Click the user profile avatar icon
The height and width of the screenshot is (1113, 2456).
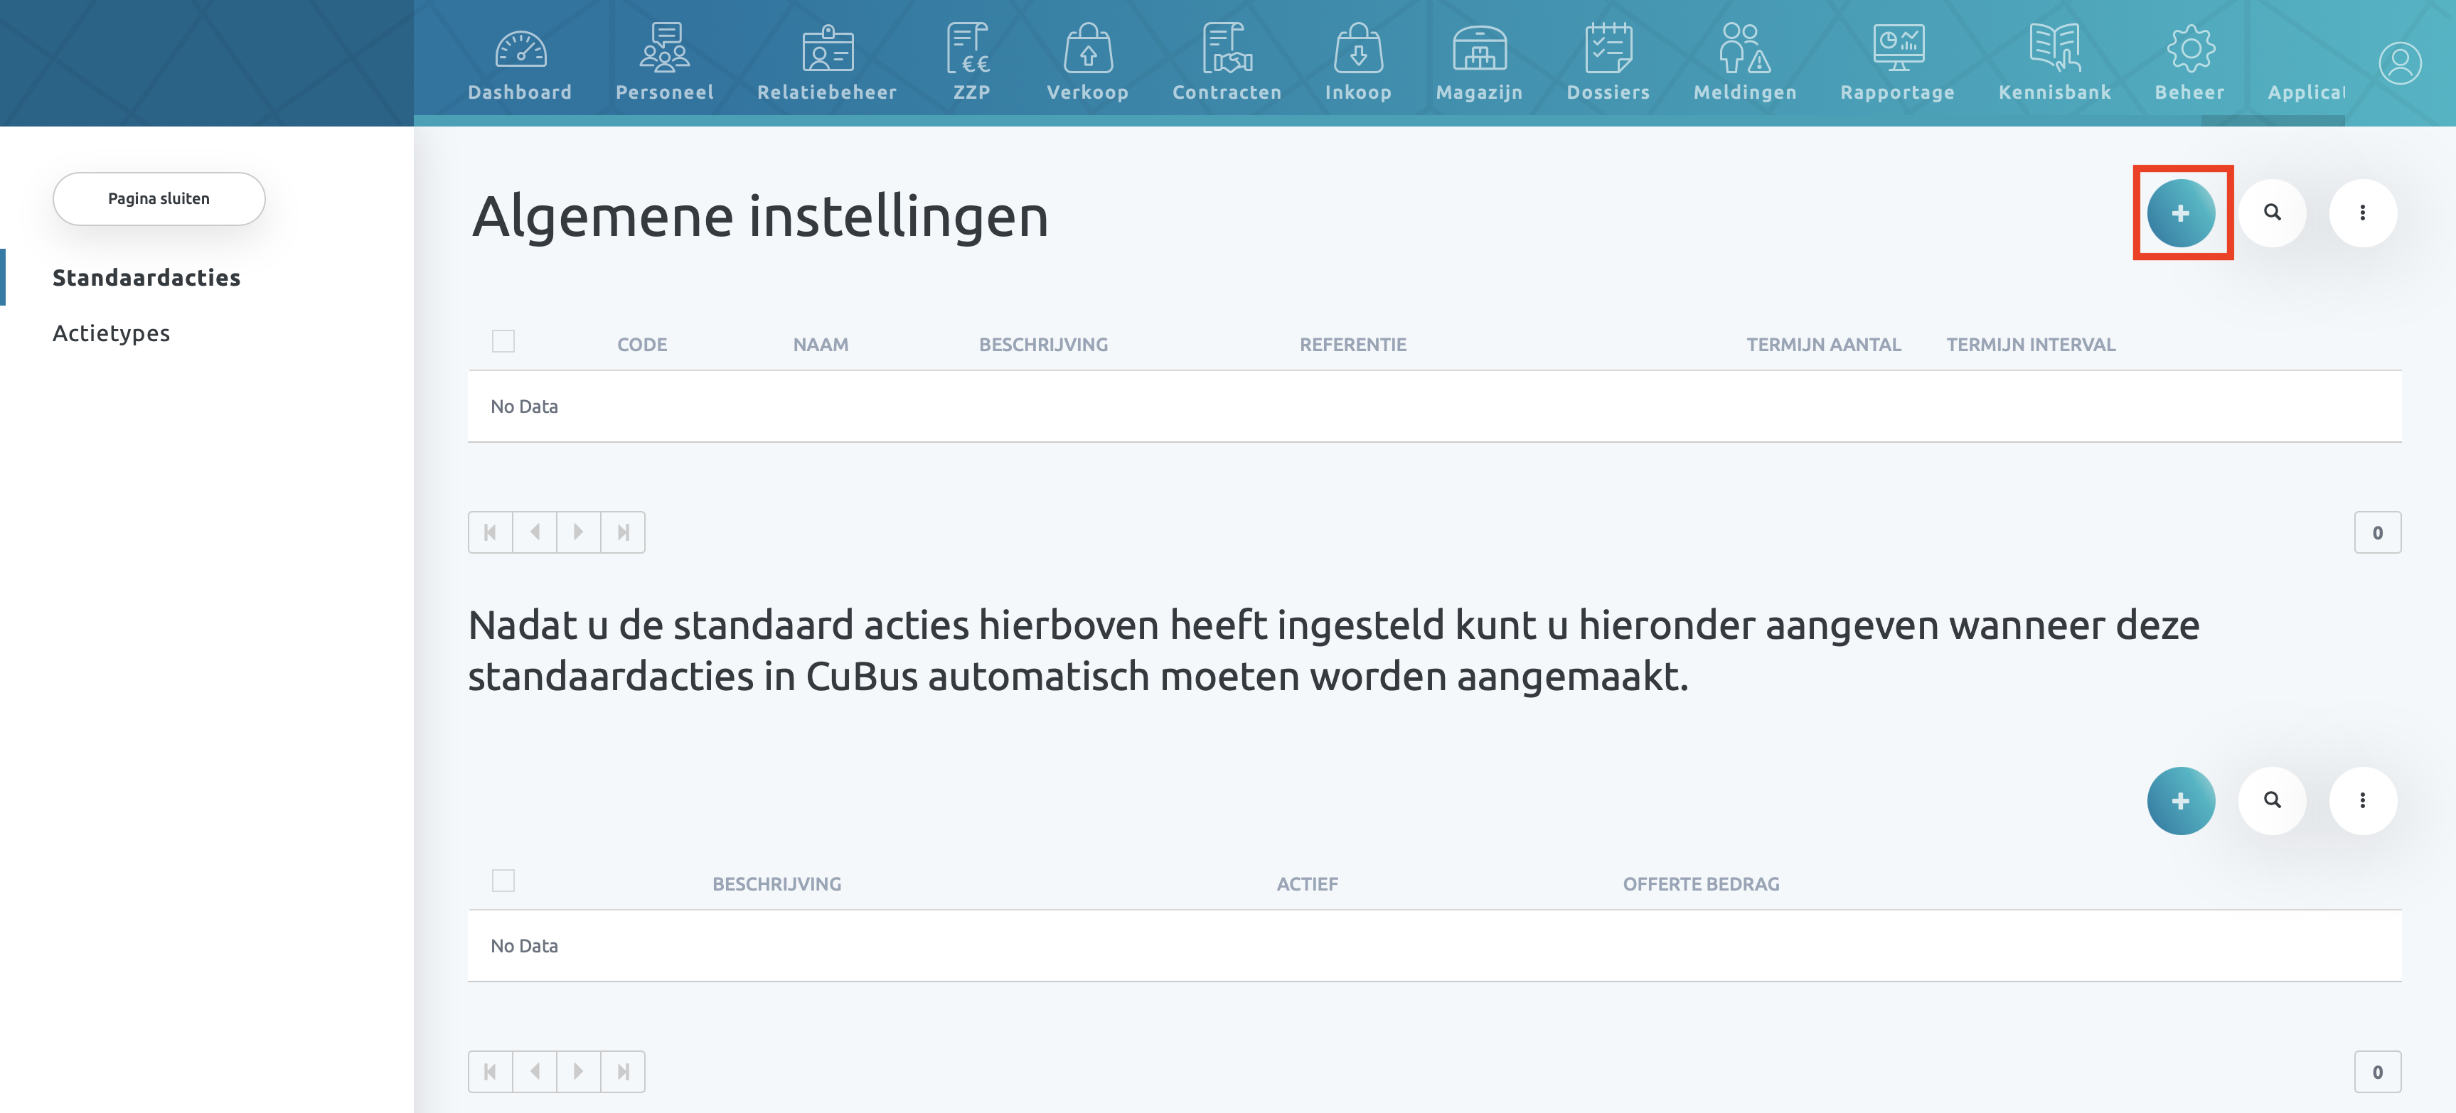pos(2399,64)
